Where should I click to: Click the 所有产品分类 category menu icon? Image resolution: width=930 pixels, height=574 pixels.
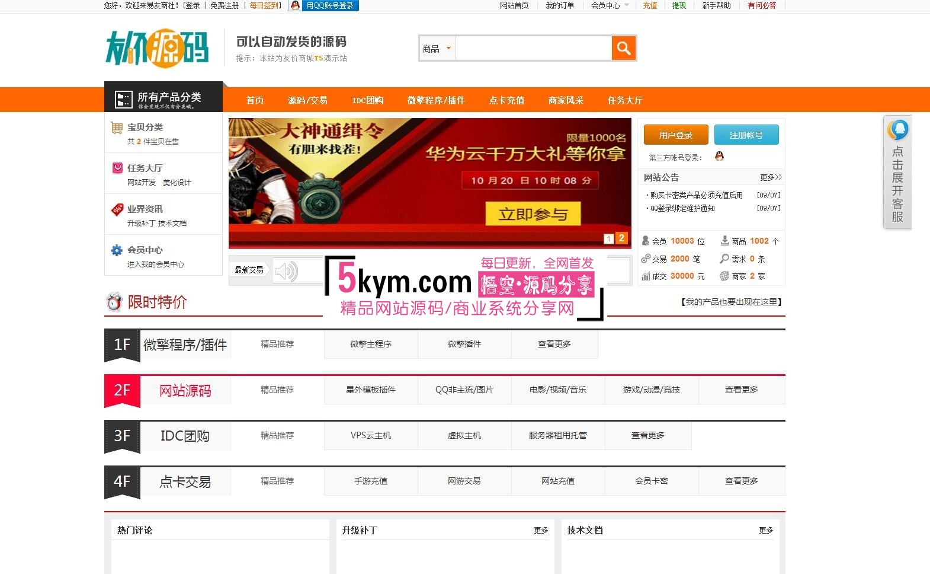click(x=123, y=99)
